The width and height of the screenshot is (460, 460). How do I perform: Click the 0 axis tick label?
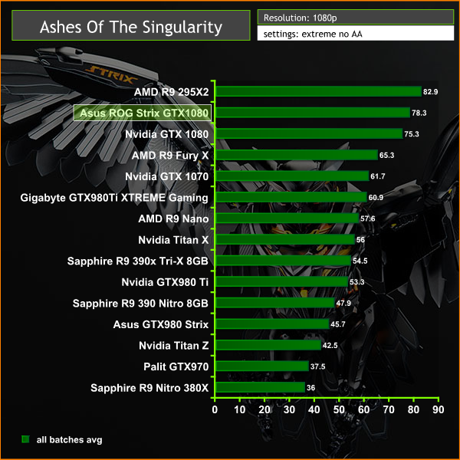click(215, 410)
